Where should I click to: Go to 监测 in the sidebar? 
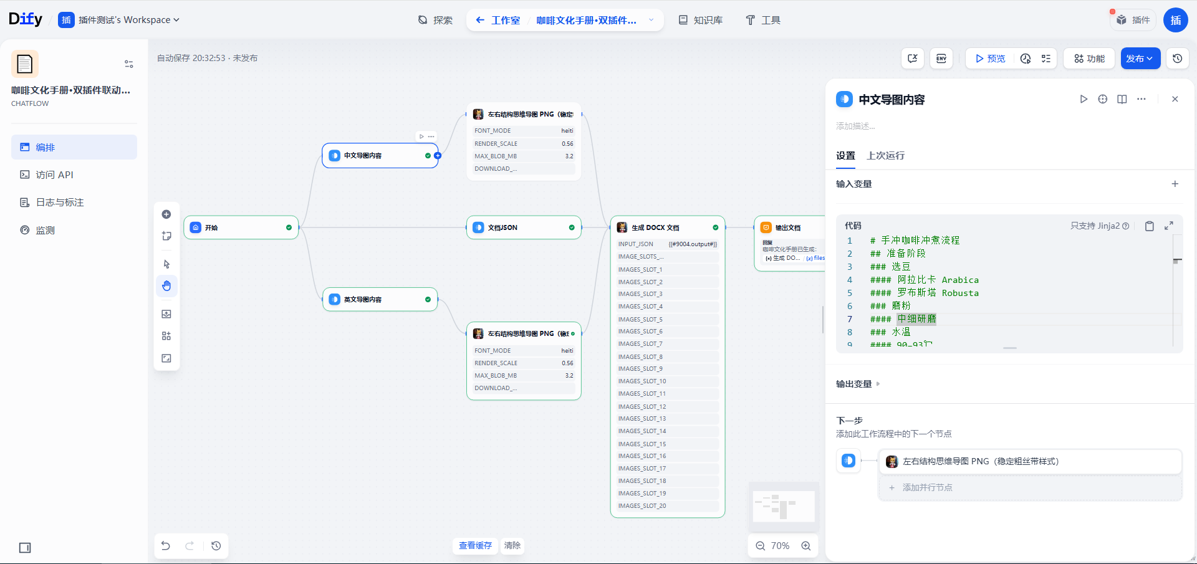pyautogui.click(x=74, y=231)
